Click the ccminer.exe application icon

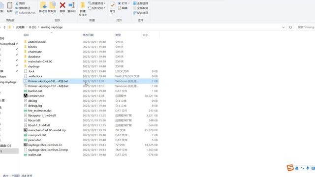tap(26, 96)
